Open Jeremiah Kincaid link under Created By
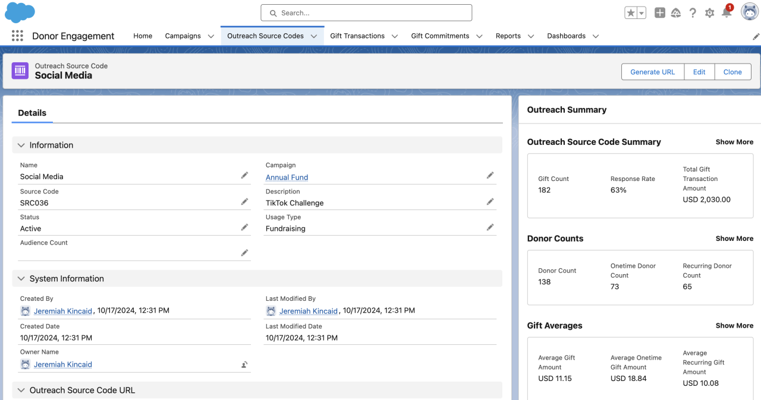The image size is (761, 400). (x=63, y=311)
